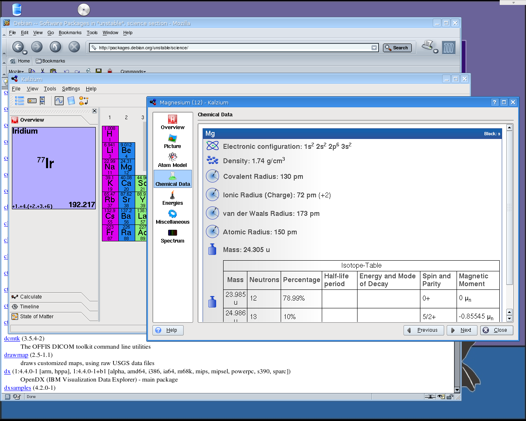Open dxsamples package link

click(18, 388)
